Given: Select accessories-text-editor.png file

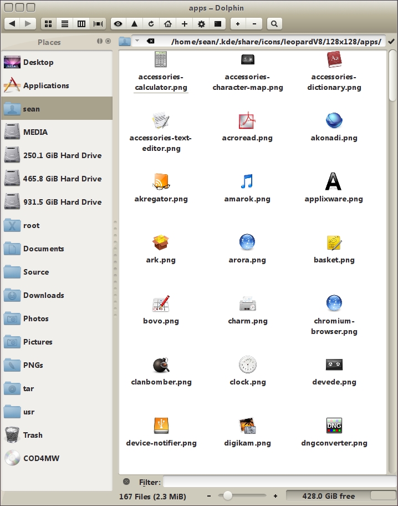Looking at the screenshot, I should click(161, 132).
